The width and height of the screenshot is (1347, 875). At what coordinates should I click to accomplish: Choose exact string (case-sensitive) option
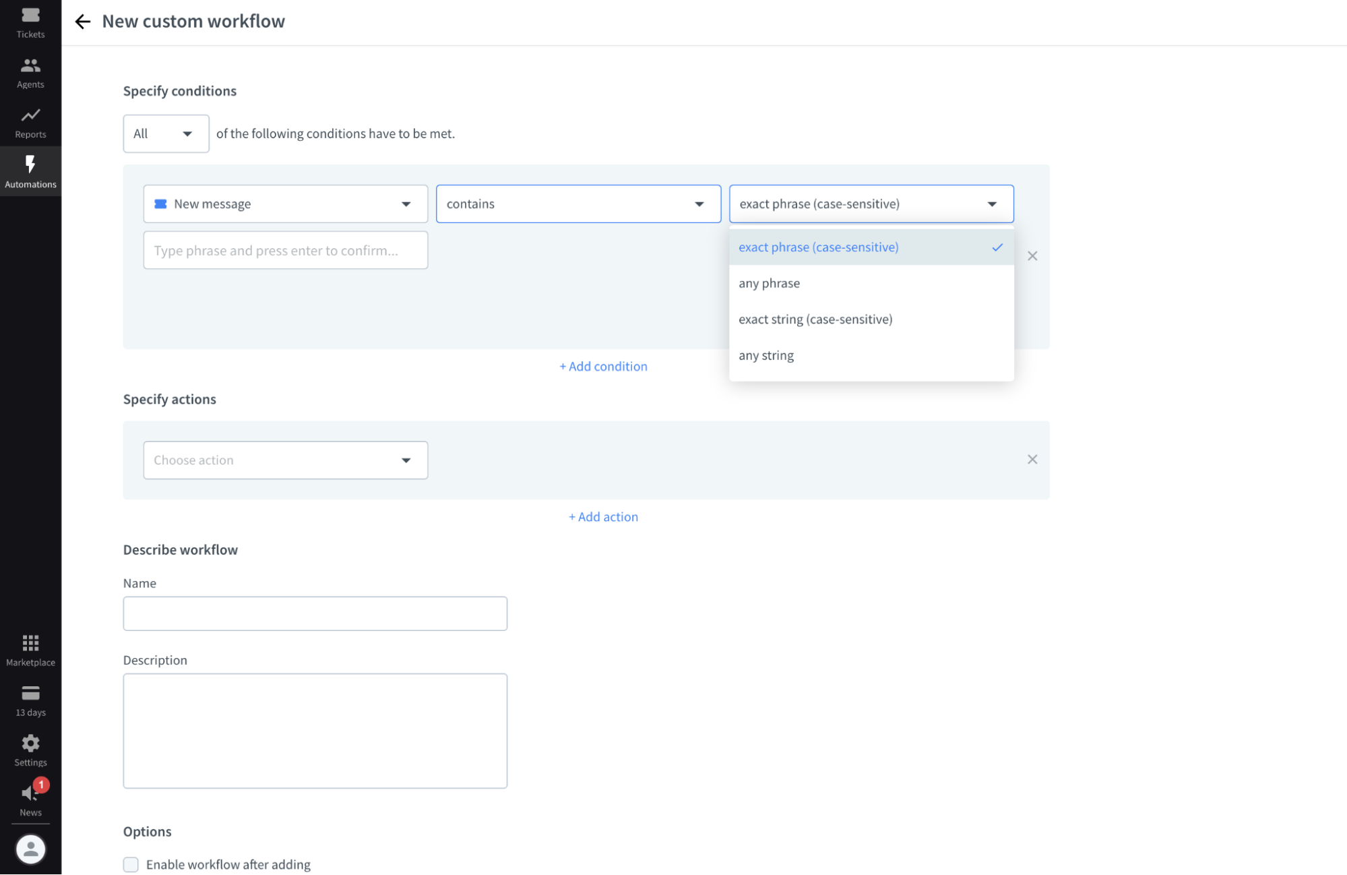815,318
